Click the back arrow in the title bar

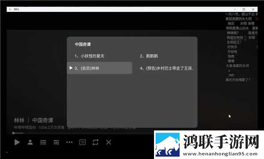10,9
